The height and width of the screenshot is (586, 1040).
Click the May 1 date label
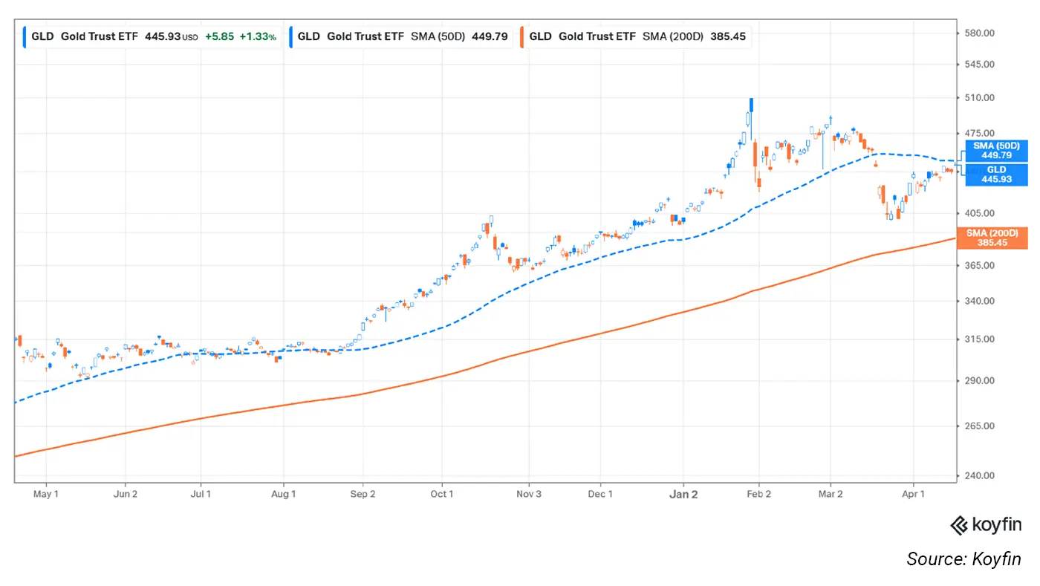point(46,494)
